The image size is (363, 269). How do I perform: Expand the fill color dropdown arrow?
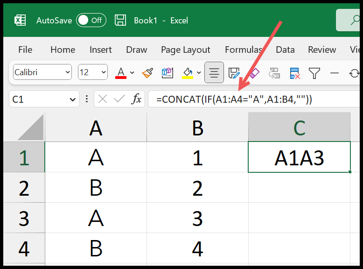(199, 72)
